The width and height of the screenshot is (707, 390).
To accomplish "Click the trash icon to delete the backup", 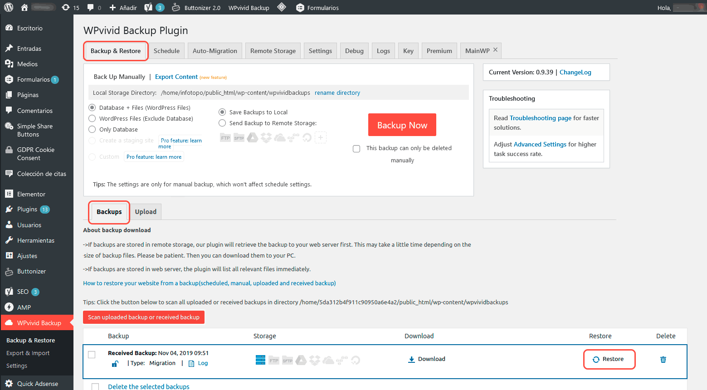I will [x=663, y=360].
